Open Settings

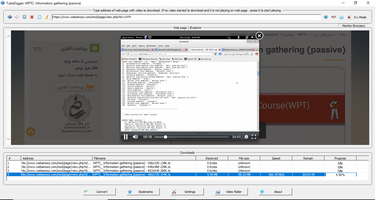pyautogui.click(x=187, y=192)
